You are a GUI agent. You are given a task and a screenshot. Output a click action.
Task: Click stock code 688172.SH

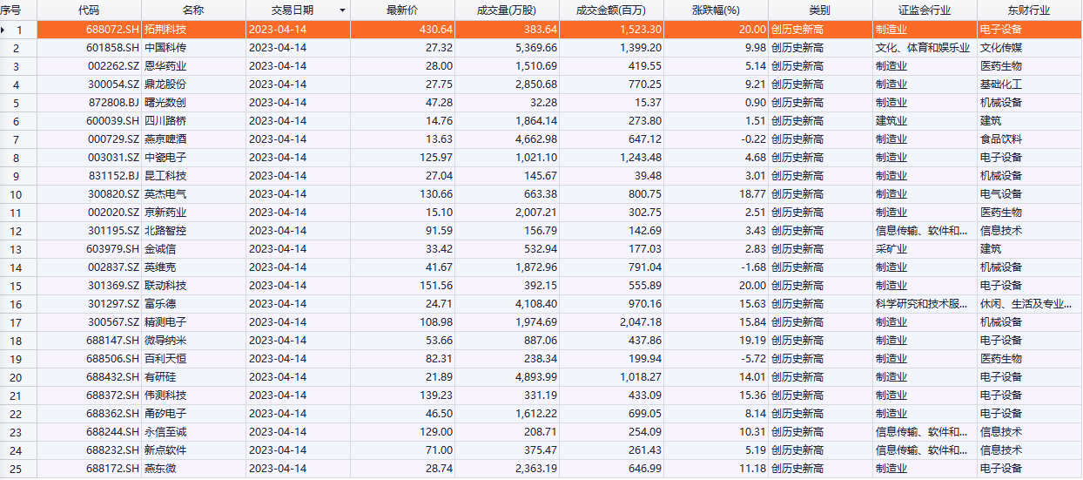click(111, 469)
